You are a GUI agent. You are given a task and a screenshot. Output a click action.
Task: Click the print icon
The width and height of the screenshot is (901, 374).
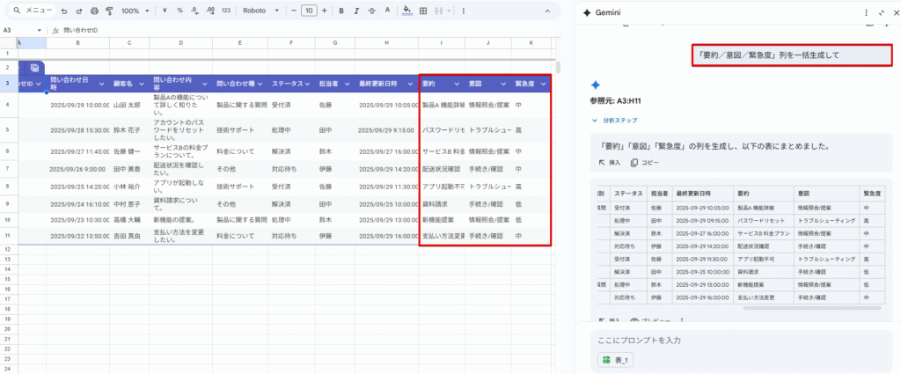pyautogui.click(x=96, y=11)
